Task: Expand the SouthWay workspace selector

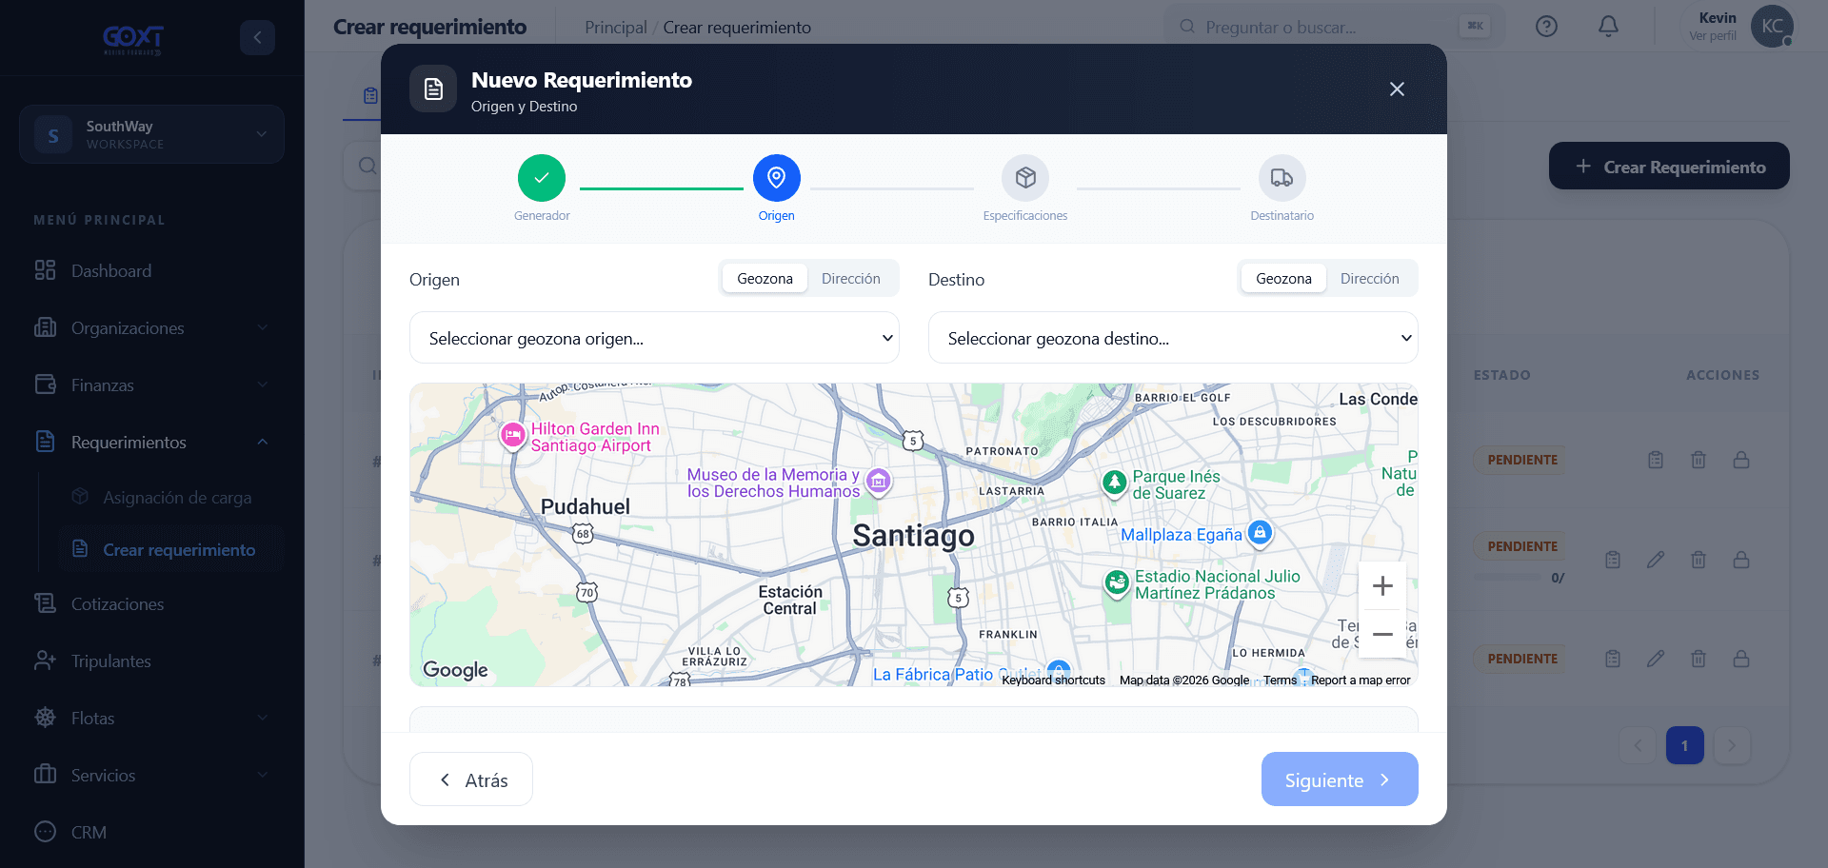Action: tap(151, 134)
